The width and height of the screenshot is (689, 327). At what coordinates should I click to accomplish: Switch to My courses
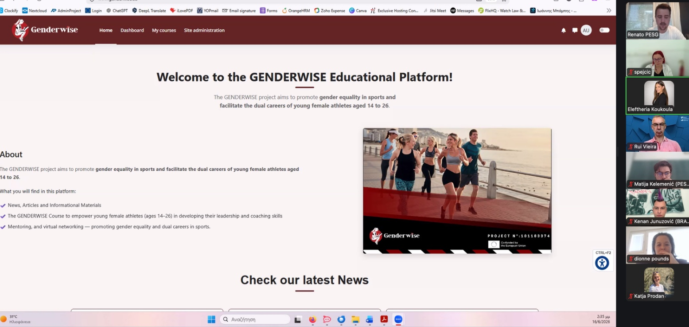(164, 30)
